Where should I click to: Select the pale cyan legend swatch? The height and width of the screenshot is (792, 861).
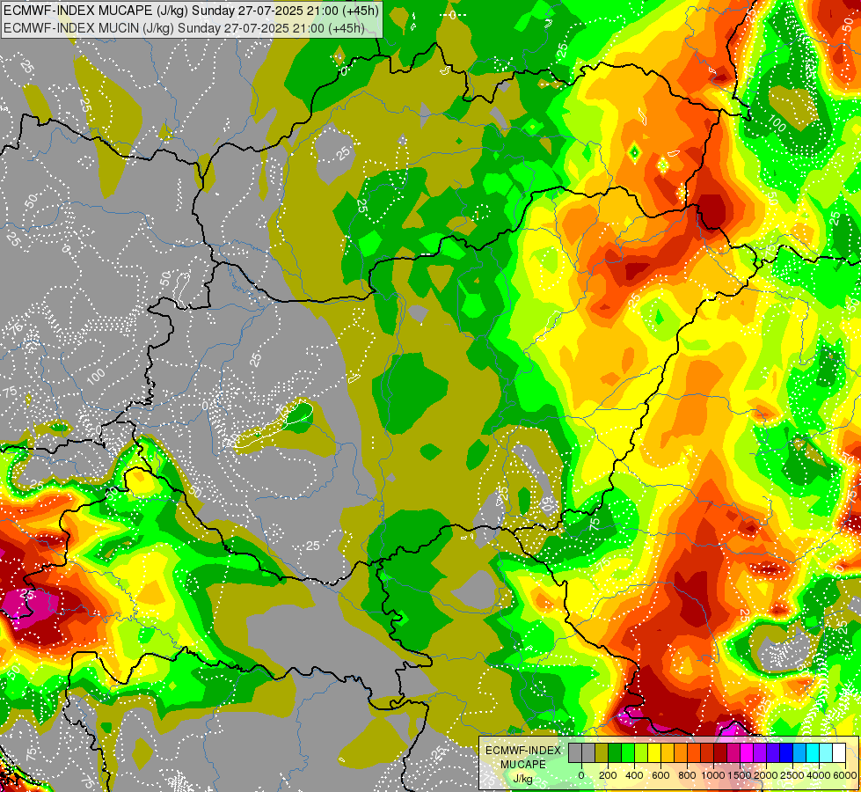coord(825,752)
